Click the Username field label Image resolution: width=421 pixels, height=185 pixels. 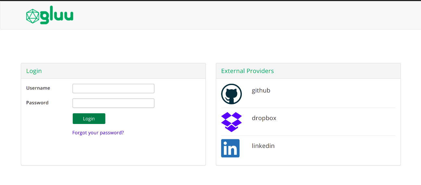(x=38, y=88)
